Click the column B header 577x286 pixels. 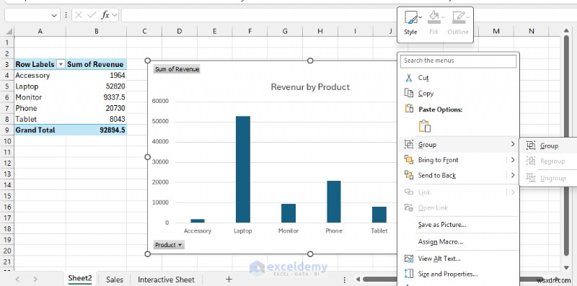pos(97,31)
